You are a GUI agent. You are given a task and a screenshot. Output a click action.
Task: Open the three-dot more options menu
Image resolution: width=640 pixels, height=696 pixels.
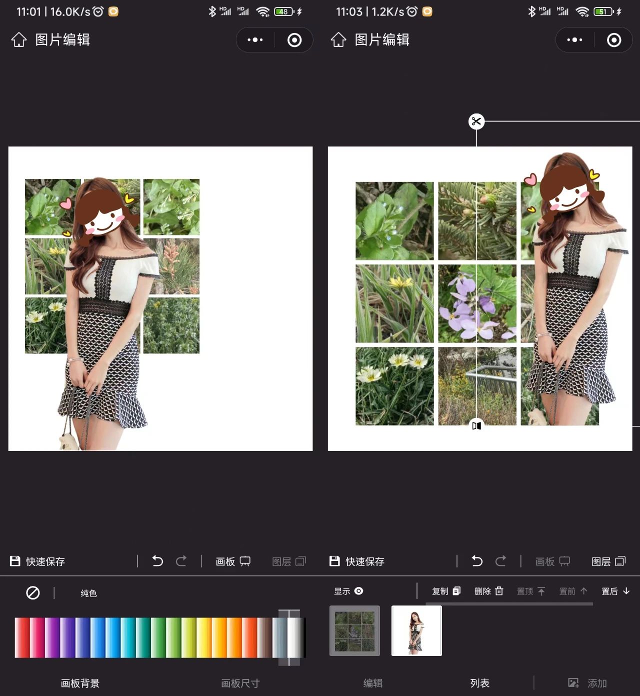point(256,39)
